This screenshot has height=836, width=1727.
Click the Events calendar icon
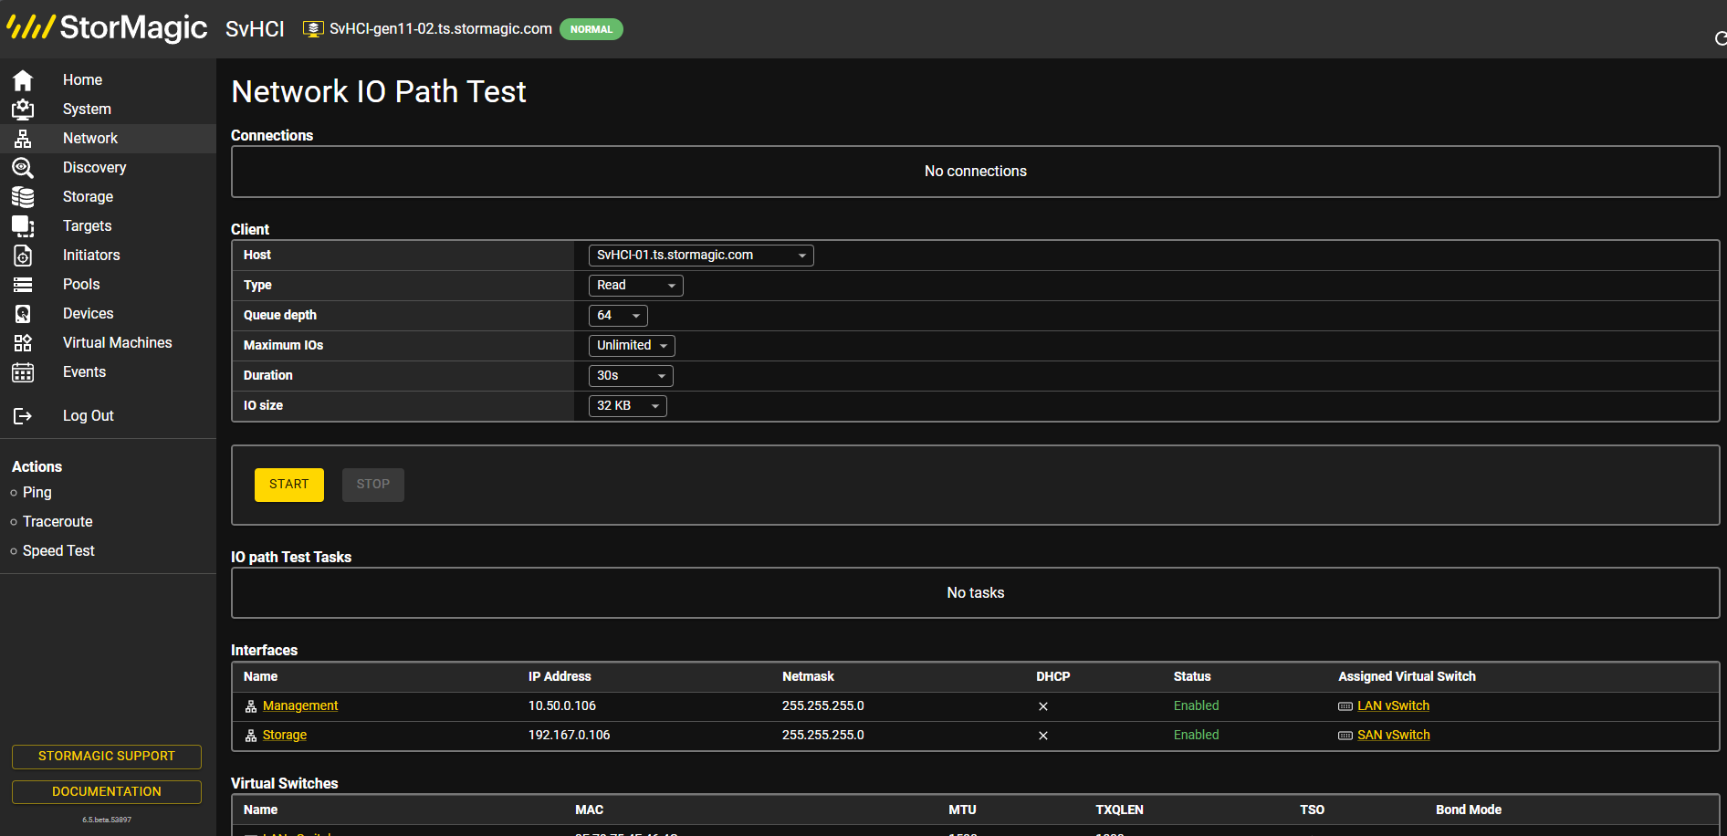(23, 372)
